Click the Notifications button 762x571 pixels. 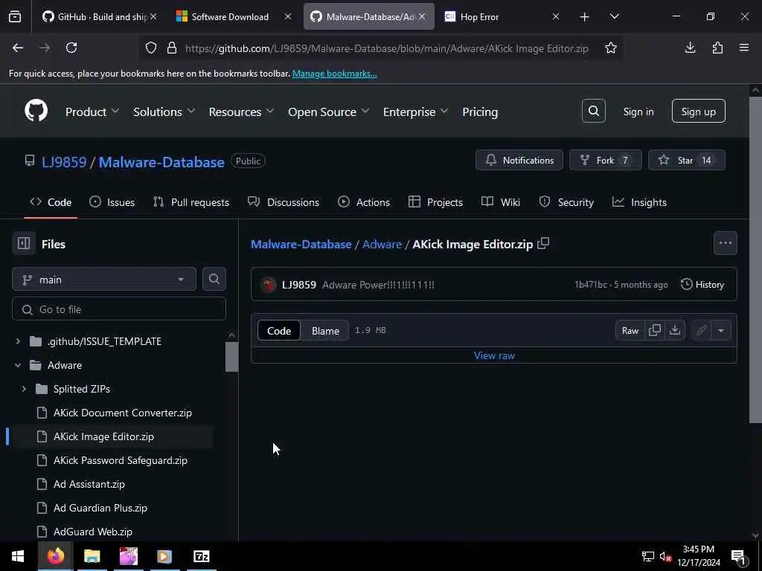519,161
